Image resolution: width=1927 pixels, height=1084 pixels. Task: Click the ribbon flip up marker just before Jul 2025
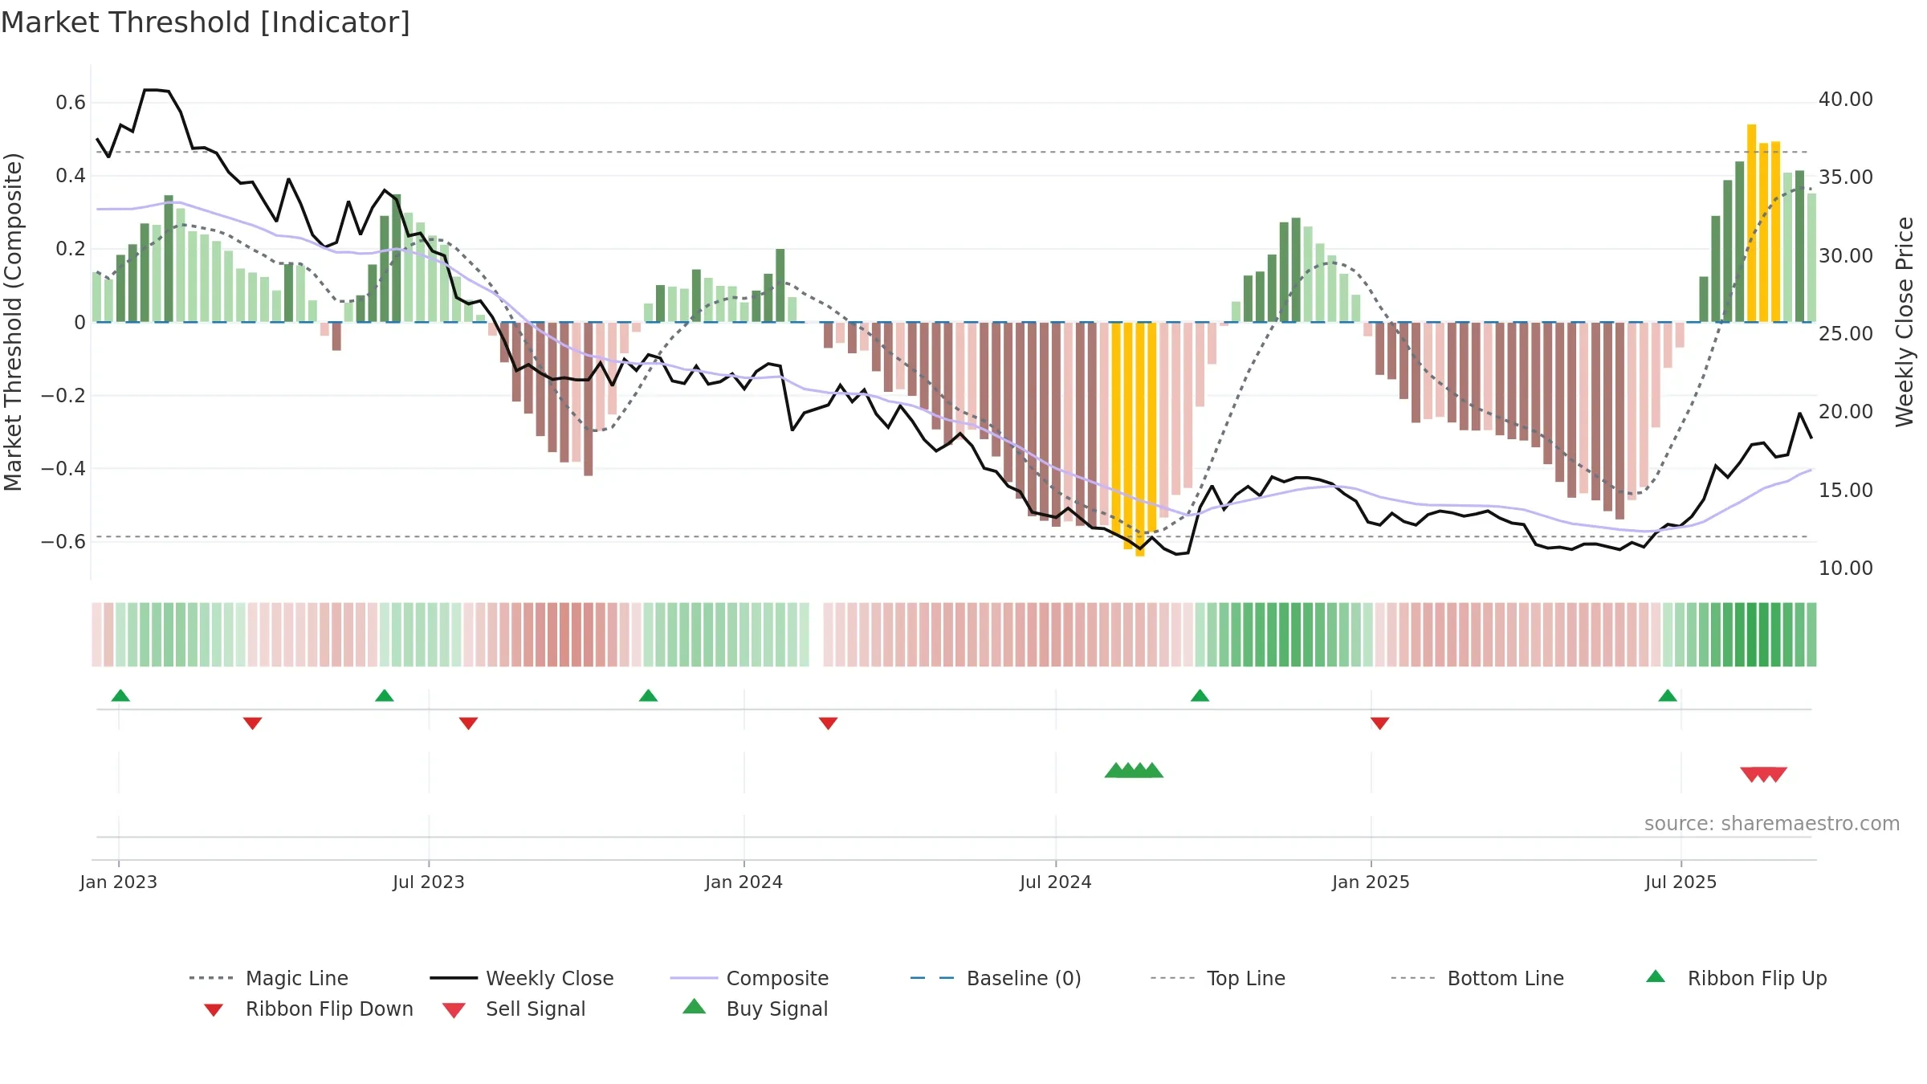[x=1668, y=695]
